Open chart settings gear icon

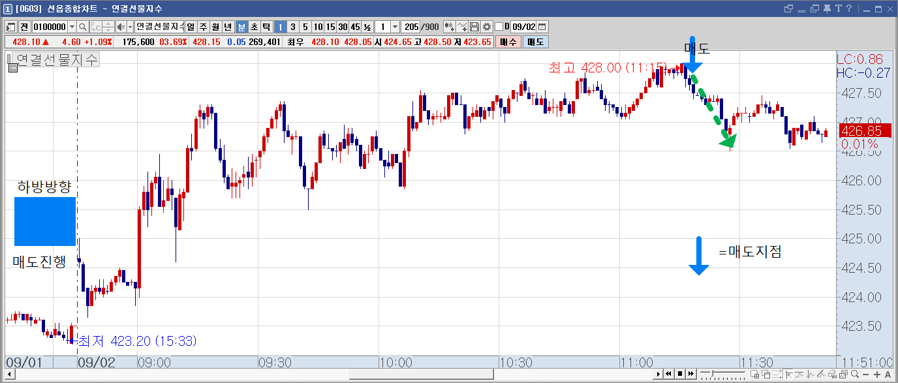pyautogui.click(x=486, y=27)
